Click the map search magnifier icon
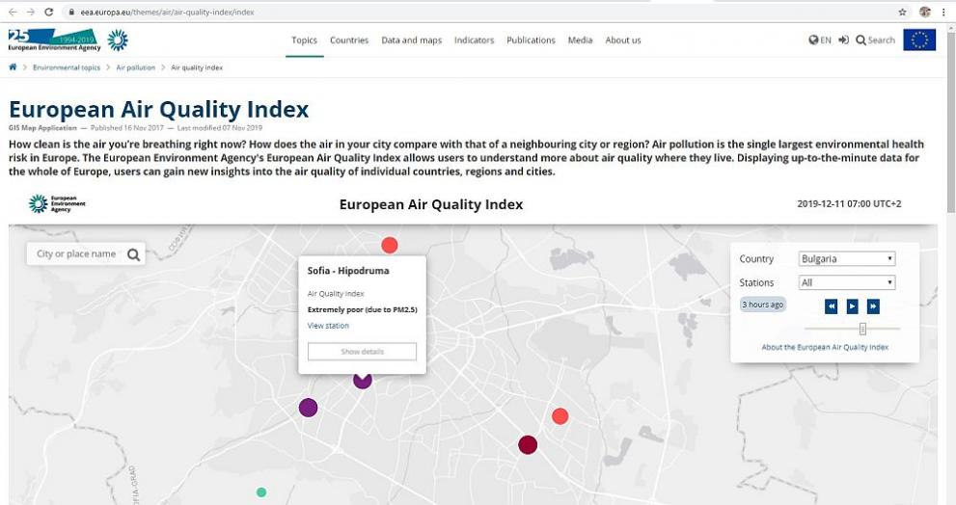The width and height of the screenshot is (956, 505). (133, 254)
